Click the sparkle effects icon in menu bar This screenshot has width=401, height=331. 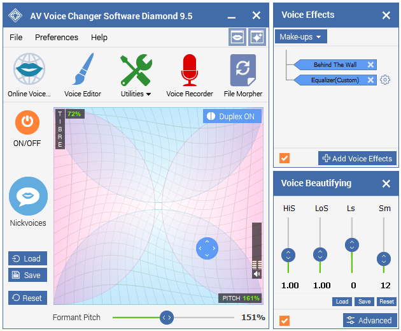[x=257, y=38]
